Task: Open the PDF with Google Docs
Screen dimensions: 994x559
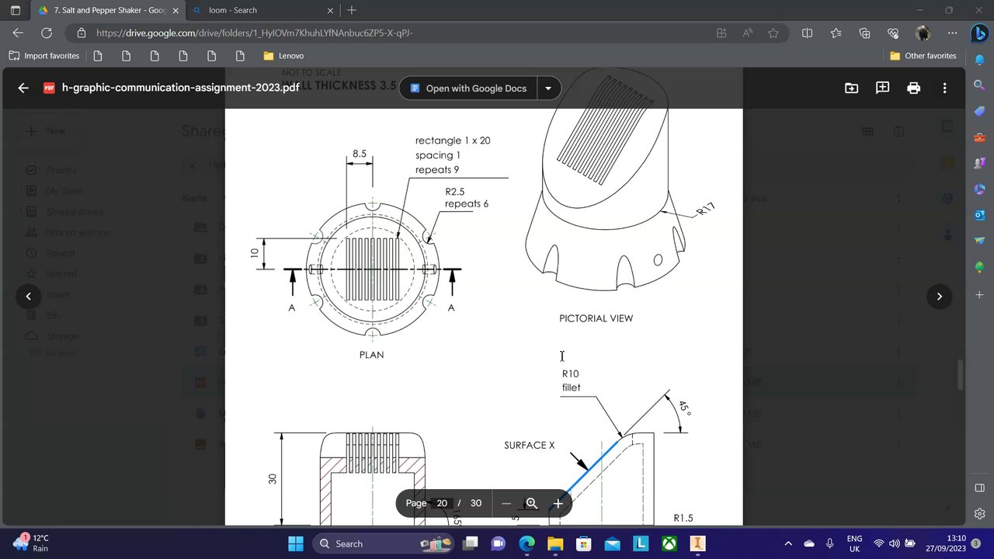Action: (x=468, y=89)
